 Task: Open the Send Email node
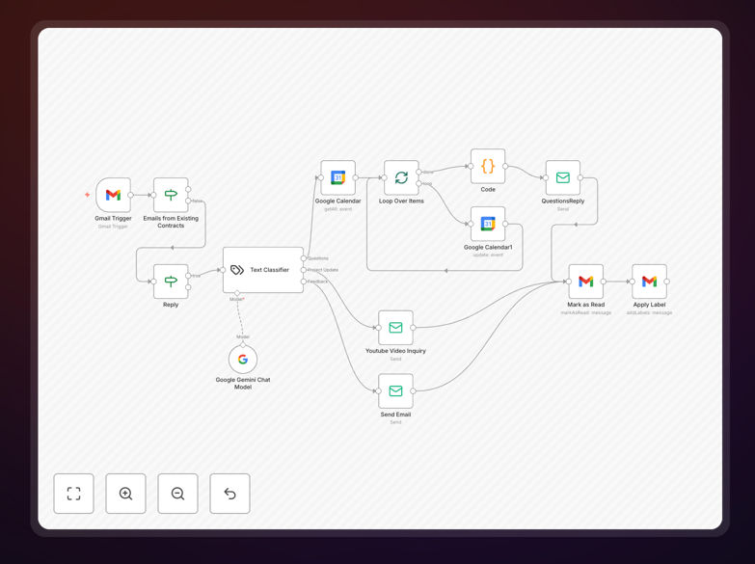395,391
